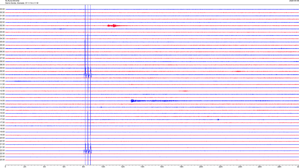Viewport: 299px width, 168px height.
Task: Click the 14:00 trace time label
Action: pyautogui.click(x=2, y=100)
